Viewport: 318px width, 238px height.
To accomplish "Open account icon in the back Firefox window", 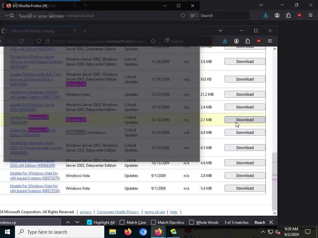I will click(x=277, y=15).
